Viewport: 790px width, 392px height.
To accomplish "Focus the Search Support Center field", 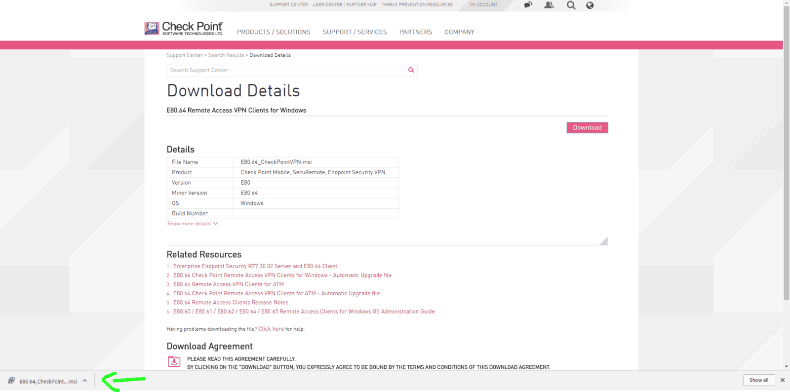I will tap(286, 70).
